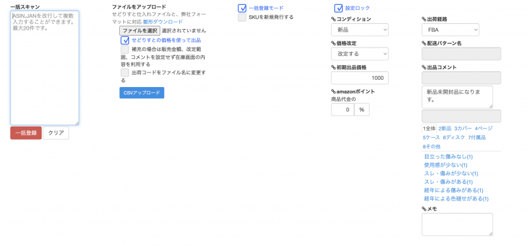Click the link icon beside 出荷経路
Screen dimensions: 527x246
tap(424, 19)
